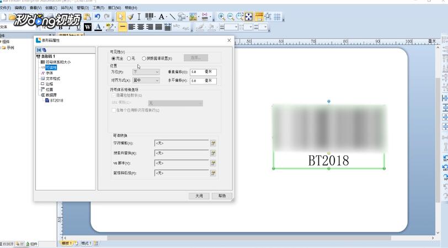Click the 选择 button
Viewport: 448px width, 248px height.
196,58
